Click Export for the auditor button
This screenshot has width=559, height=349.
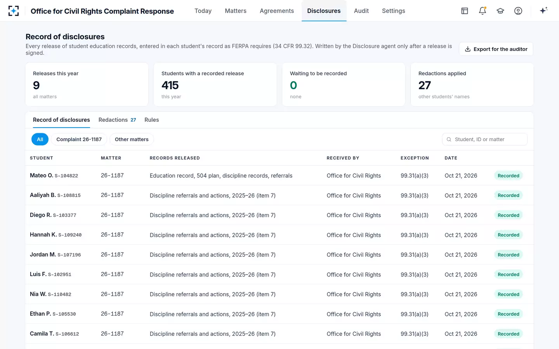496,49
